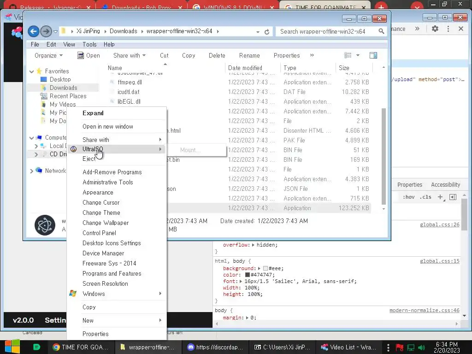This screenshot has width=472, height=354.
Task: Go back with Explorer's back arrow
Action: pos(33,31)
